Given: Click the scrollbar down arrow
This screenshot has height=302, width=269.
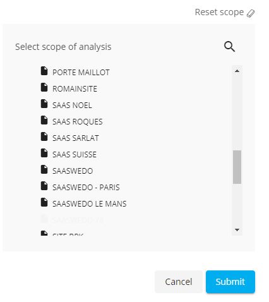Looking at the screenshot, I should coord(237,230).
